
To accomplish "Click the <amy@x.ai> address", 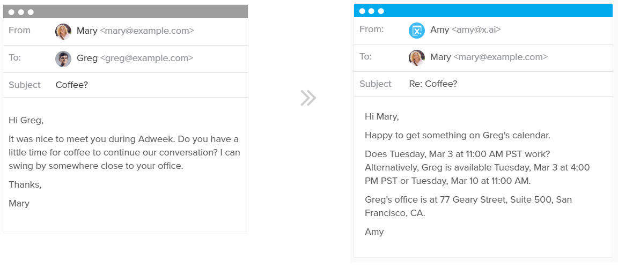I will 476,29.
